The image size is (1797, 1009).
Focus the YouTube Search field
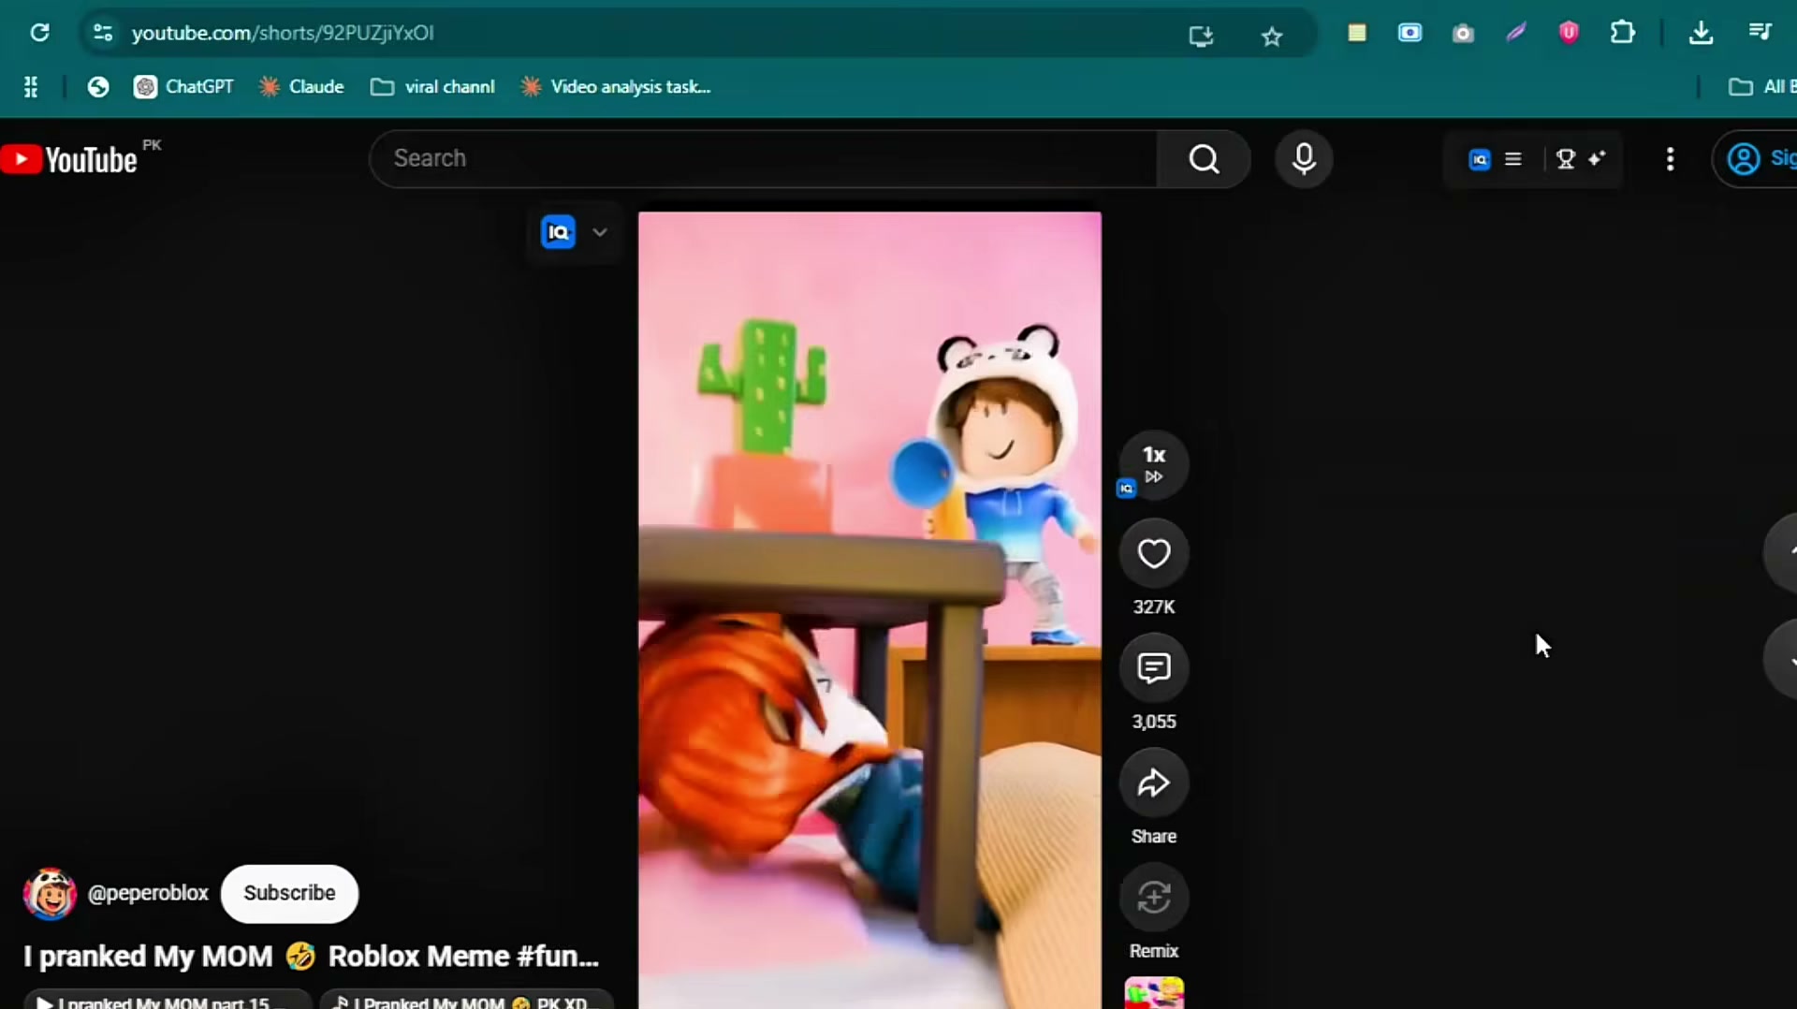click(x=763, y=159)
